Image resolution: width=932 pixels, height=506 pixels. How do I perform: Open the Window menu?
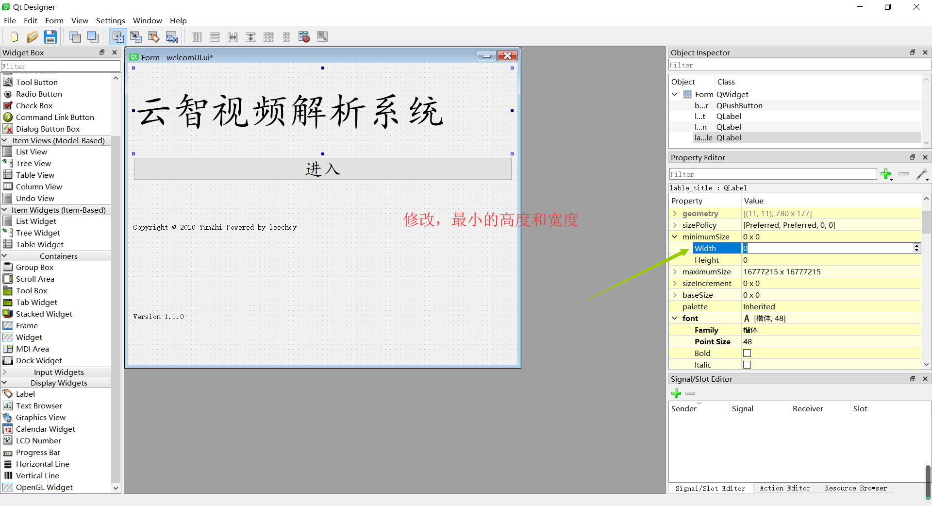tap(148, 20)
